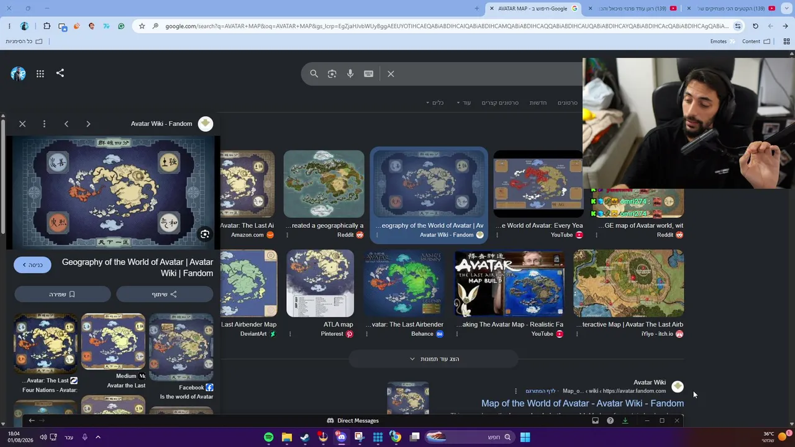Submit search with the magnifier icon
This screenshot has height=447, width=795.
[x=314, y=74]
